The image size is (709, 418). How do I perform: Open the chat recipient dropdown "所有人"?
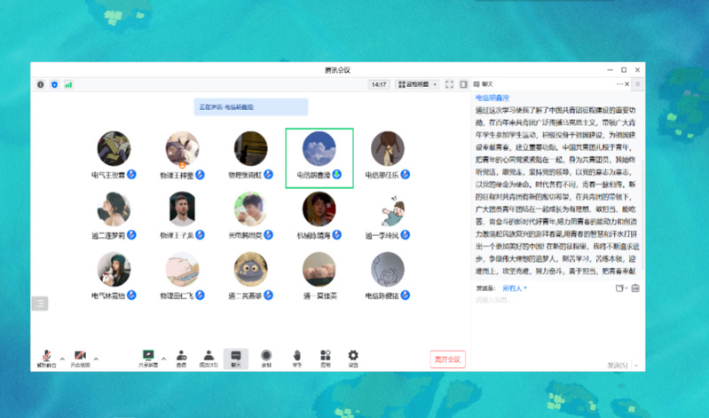tap(515, 288)
